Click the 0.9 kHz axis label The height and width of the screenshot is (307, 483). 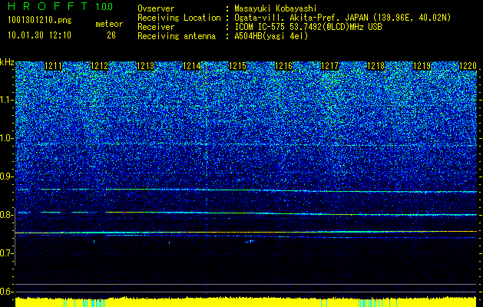[7, 177]
